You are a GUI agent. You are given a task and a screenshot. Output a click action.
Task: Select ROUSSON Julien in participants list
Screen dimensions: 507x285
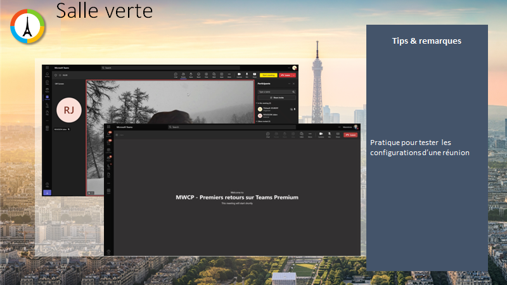[276, 115]
